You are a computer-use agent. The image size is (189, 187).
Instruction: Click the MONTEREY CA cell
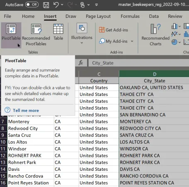(x=154, y=121)
